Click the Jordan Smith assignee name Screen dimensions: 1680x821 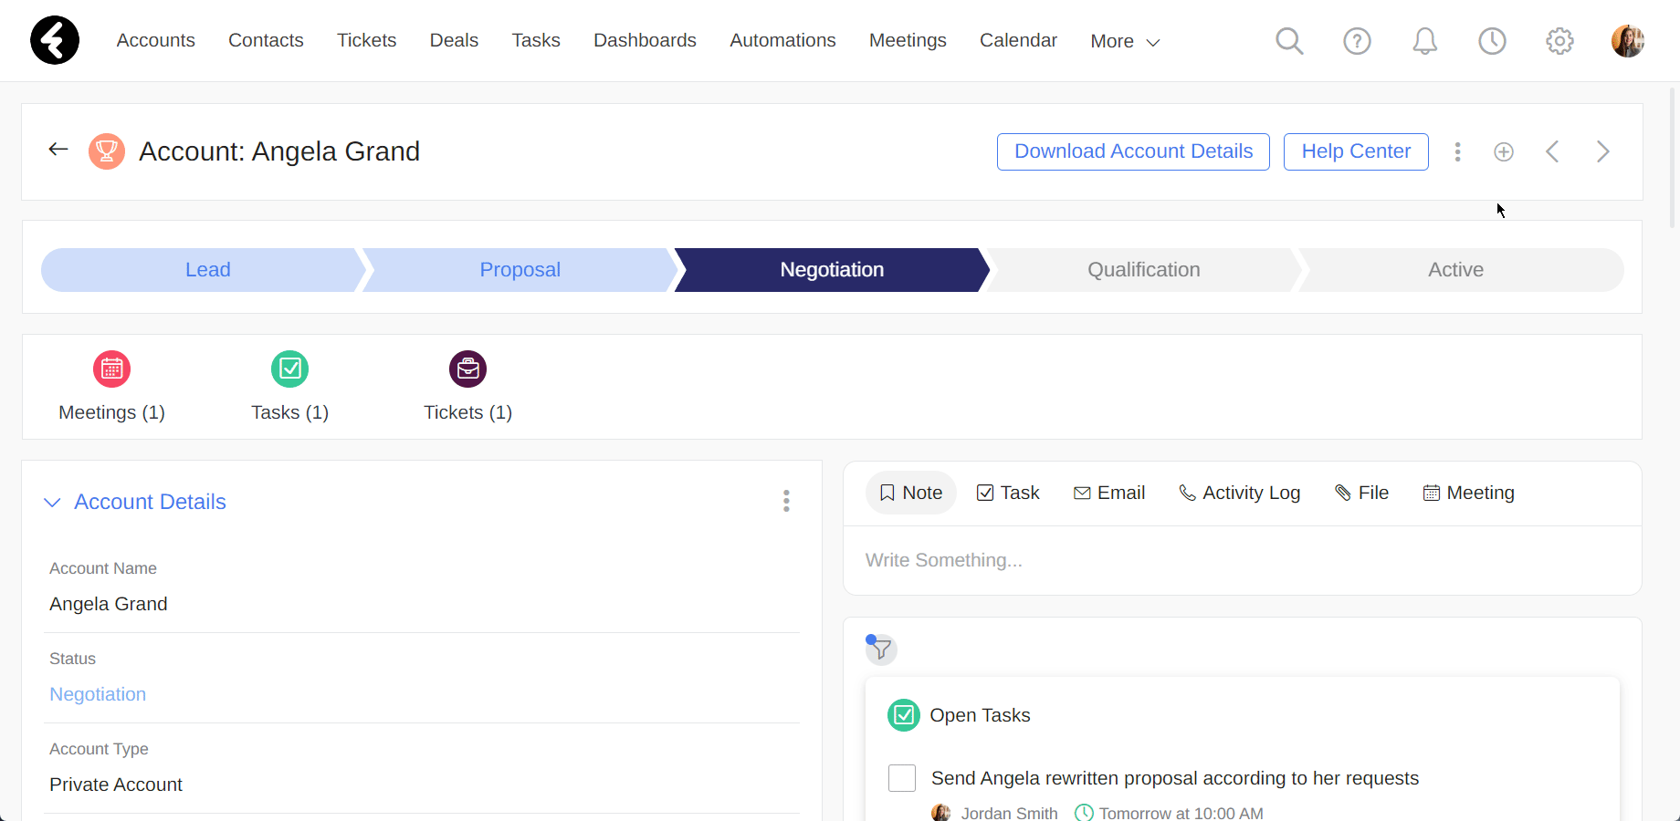click(x=1009, y=813)
